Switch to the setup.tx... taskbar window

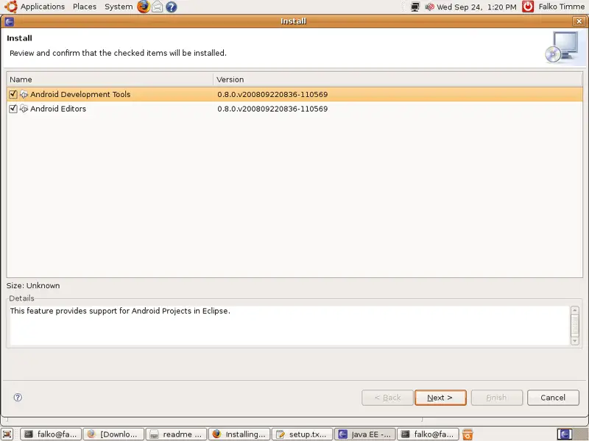point(303,434)
